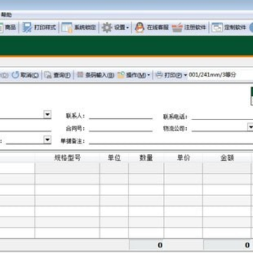This screenshot has height=253, width=253.
Task: Select first row cell under 单价
Action: (x=183, y=168)
